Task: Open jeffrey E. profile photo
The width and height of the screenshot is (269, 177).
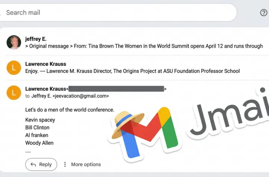Action: click(14, 42)
